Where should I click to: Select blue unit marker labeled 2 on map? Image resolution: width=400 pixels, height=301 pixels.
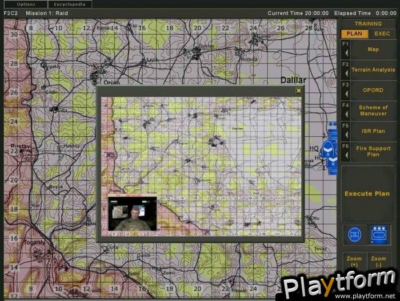[x=333, y=132]
